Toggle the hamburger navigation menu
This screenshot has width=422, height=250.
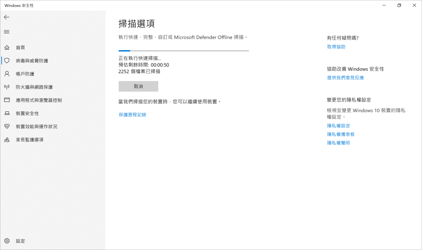7,32
